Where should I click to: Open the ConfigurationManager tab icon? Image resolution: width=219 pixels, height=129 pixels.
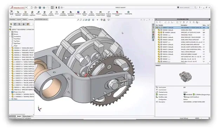(x=19, y=24)
